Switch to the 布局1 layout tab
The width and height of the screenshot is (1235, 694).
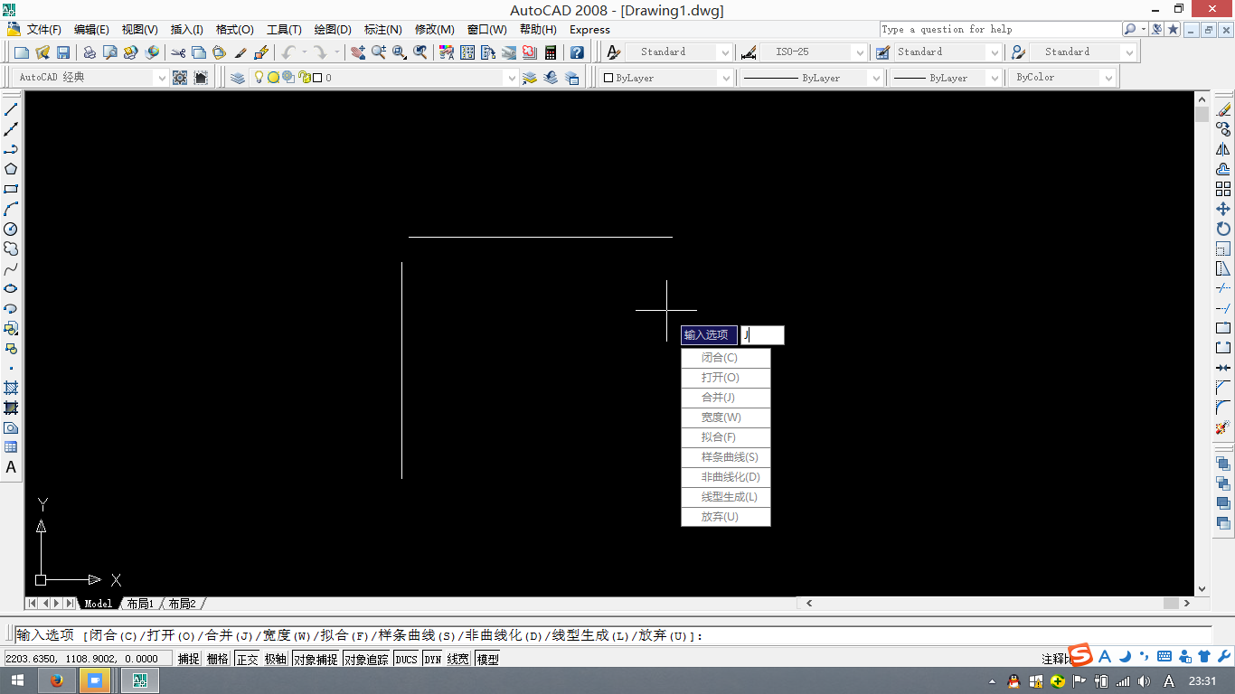tap(140, 604)
